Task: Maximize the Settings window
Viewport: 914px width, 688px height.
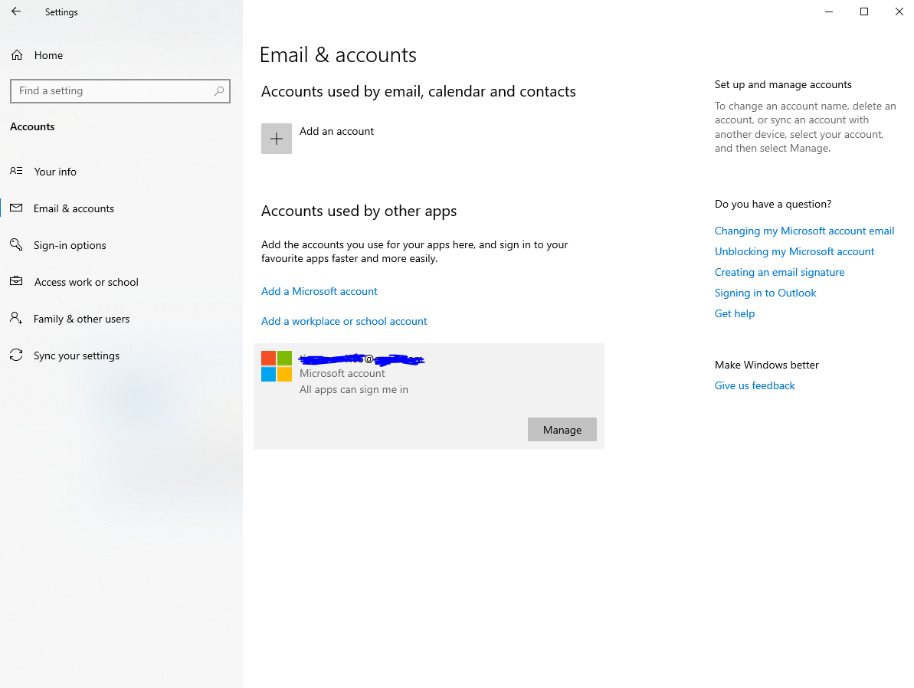Action: [864, 11]
